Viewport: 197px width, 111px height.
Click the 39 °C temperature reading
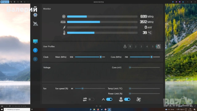tap(147, 33)
